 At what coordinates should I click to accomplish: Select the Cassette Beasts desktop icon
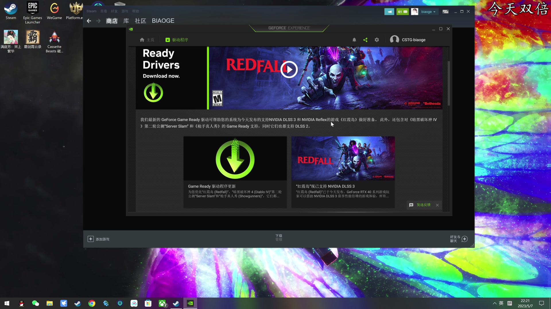(x=54, y=41)
